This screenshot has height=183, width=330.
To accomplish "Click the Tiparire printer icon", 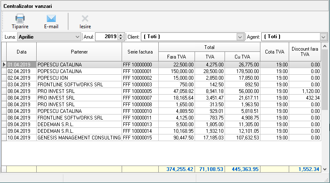I will [20, 19].
